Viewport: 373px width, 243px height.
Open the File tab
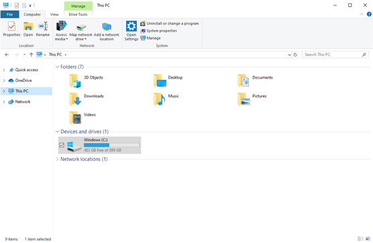coord(10,15)
